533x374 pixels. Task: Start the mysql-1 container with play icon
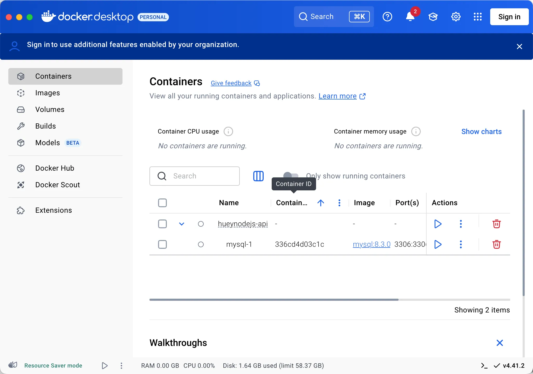[438, 244]
